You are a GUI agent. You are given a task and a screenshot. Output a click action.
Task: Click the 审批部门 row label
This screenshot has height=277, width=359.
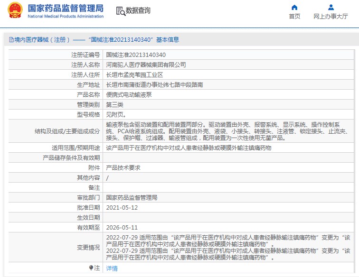pos(88,198)
